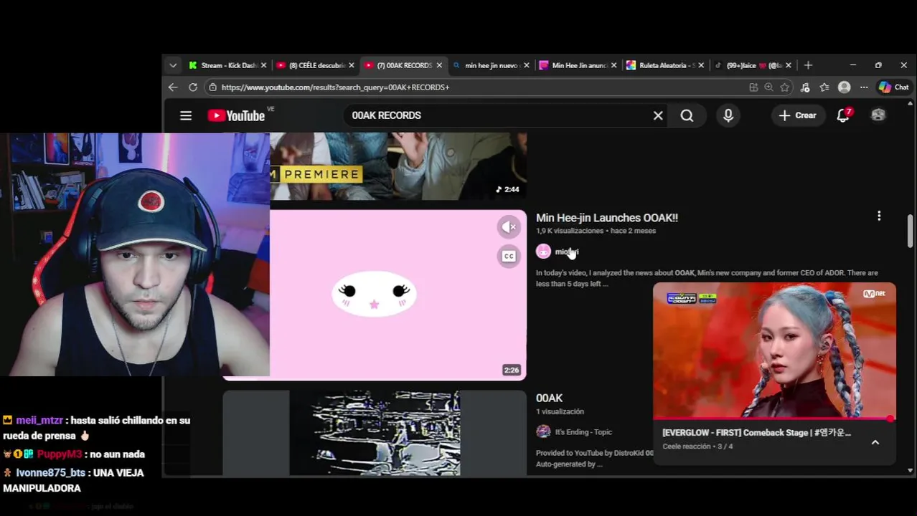Open the Crear upload menu

point(797,115)
